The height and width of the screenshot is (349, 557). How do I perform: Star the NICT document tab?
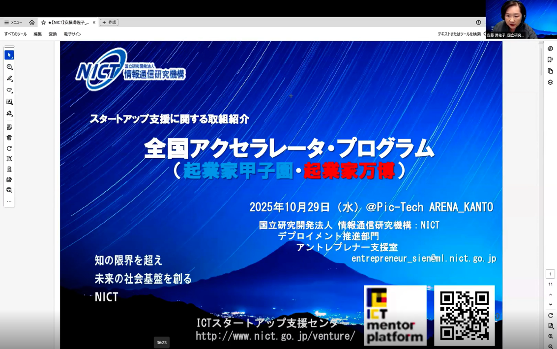click(x=43, y=23)
